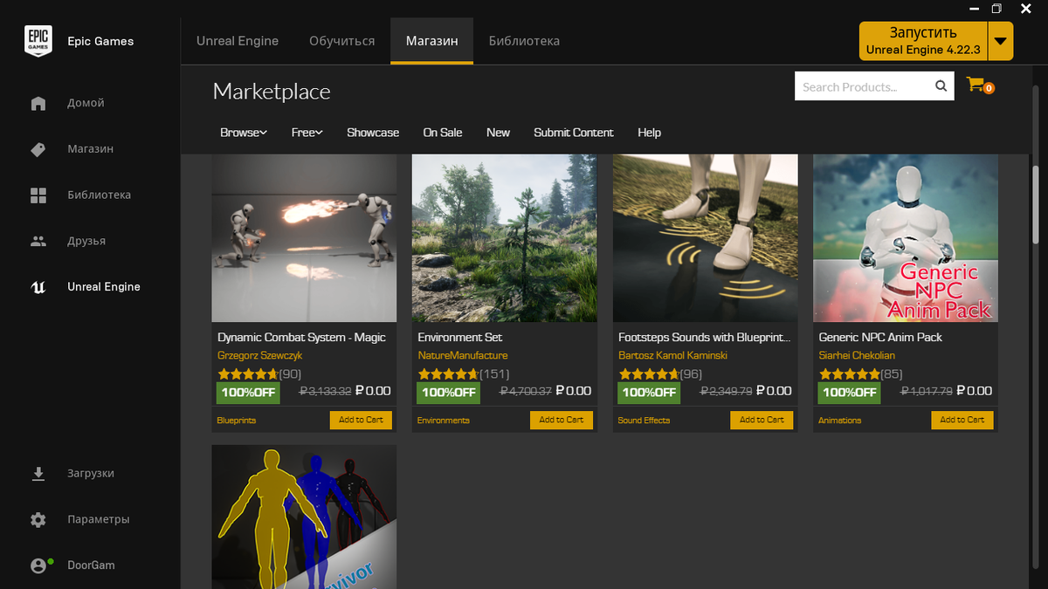1048x589 pixels.
Task: Open Generic NPC Anim Pack thumbnail
Action: (906, 238)
